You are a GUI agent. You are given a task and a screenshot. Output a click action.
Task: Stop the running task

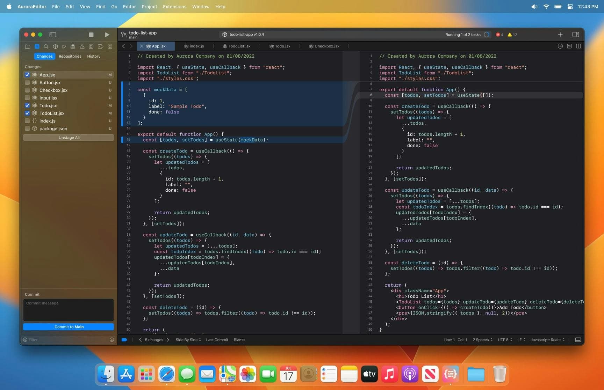click(91, 35)
